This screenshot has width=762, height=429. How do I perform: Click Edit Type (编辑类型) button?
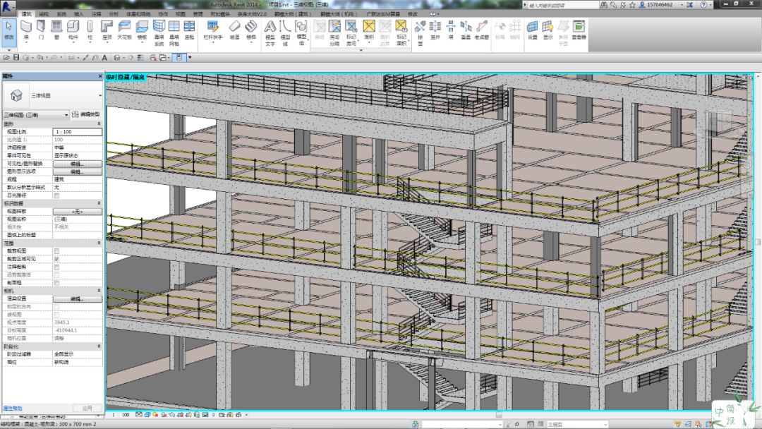[86, 115]
